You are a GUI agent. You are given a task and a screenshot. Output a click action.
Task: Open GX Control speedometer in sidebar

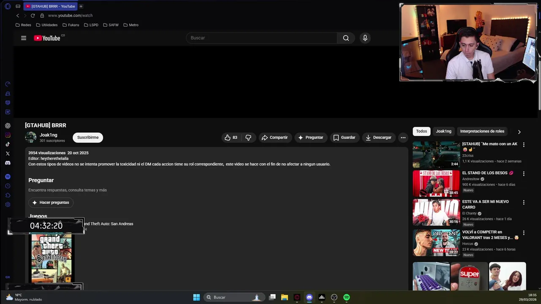click(x=8, y=84)
